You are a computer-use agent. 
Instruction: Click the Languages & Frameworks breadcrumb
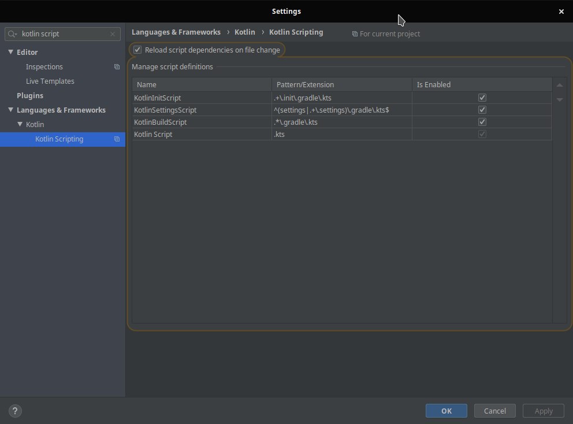click(176, 32)
